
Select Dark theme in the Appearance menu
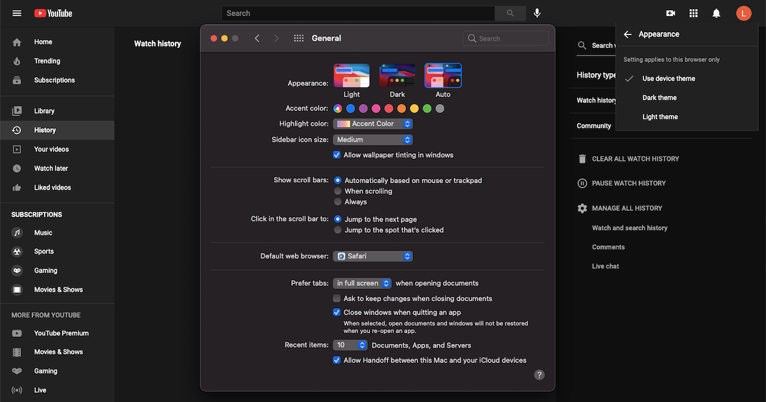[659, 97]
